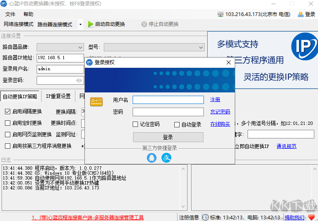Click the 在线购买 link
318x221 pixels.
tap(220, 124)
